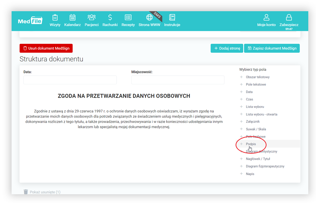The height and width of the screenshot is (210, 316).
Task: Add a Podpis signature field
Action: coord(251,144)
